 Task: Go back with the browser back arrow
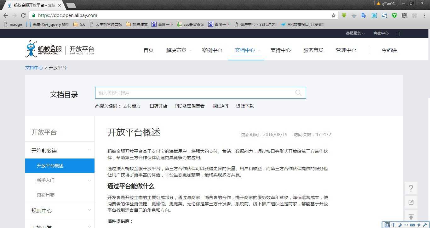6,15
